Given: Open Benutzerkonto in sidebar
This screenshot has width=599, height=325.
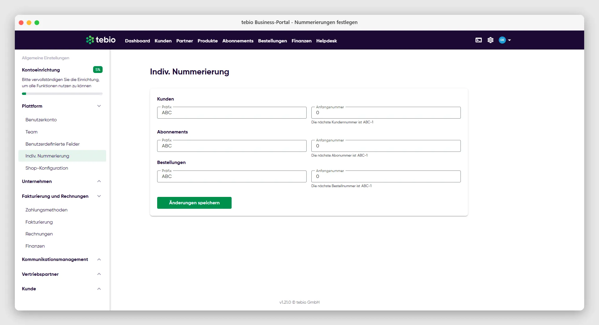Looking at the screenshot, I should [x=41, y=120].
